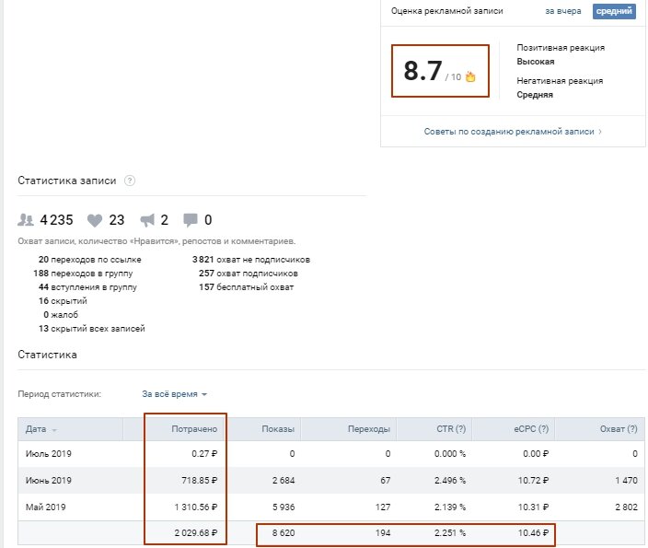The width and height of the screenshot is (648, 548).
Task: Click the Июнь 2019 row date
Action: coord(49,481)
